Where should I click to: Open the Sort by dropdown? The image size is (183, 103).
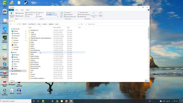pos(61,15)
